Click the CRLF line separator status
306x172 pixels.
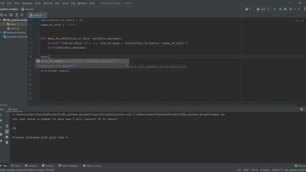246,170
